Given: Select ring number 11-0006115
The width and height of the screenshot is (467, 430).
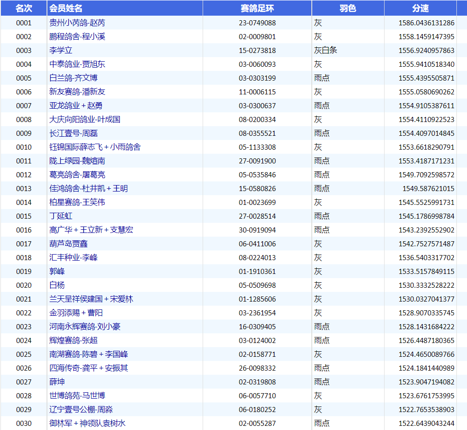Looking at the screenshot, I should (257, 92).
